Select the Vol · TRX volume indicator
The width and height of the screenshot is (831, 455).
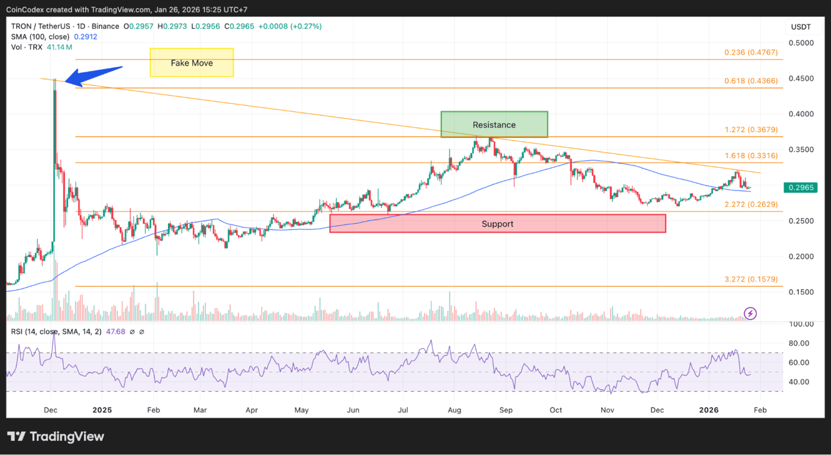click(x=27, y=47)
